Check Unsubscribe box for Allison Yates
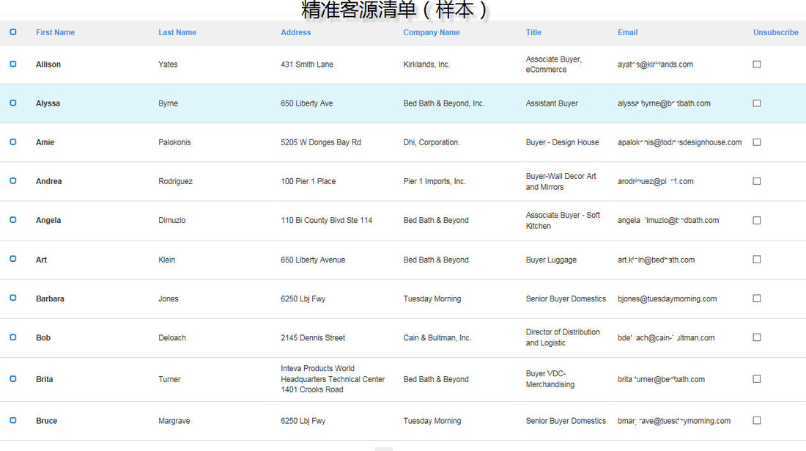Screen dimensions: 806x451 pyautogui.click(x=757, y=65)
